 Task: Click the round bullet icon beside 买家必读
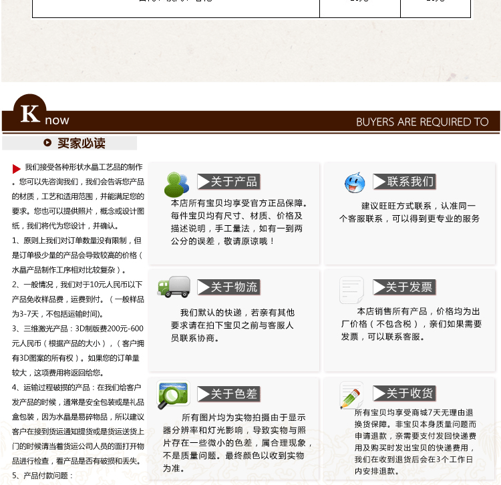(47, 142)
